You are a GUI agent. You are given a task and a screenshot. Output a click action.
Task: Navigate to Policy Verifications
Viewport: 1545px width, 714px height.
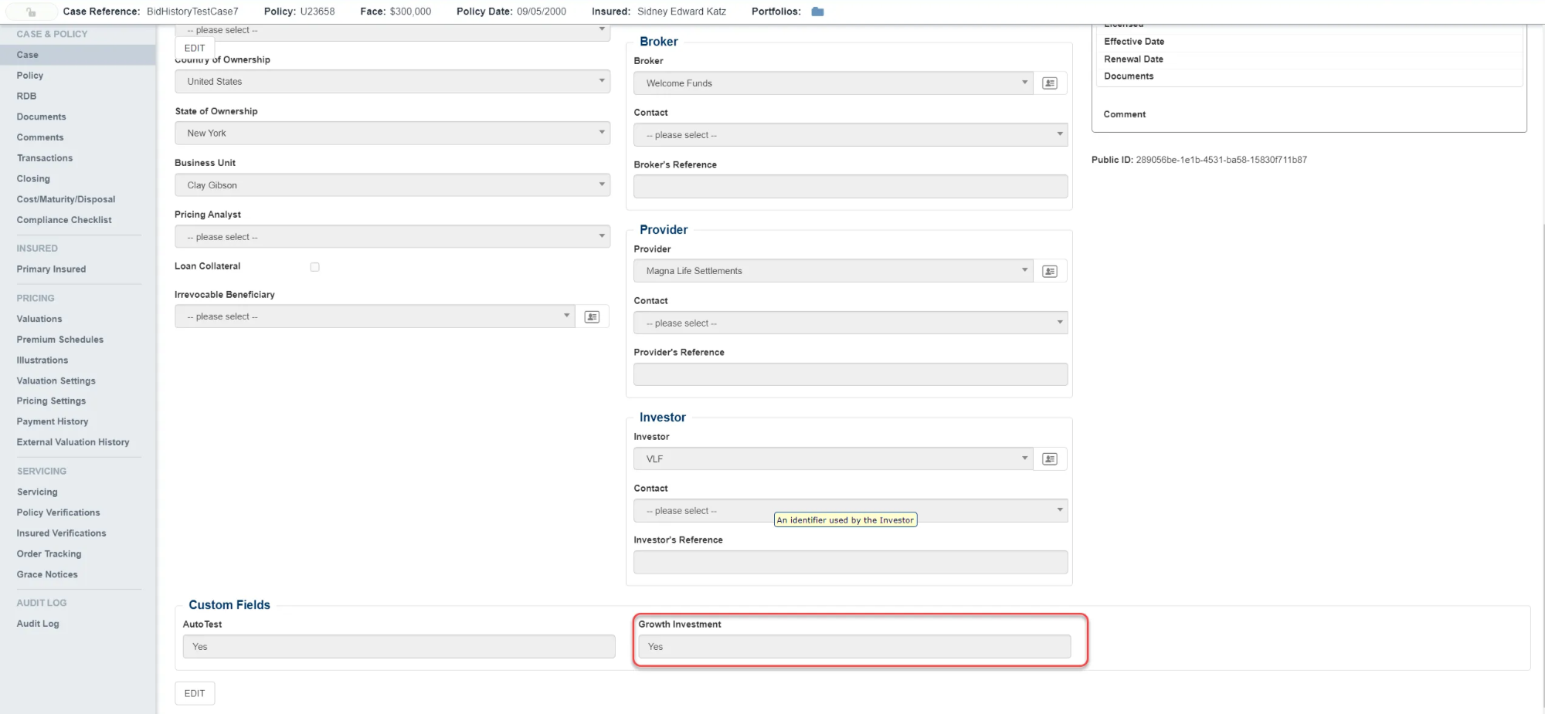pyautogui.click(x=58, y=513)
